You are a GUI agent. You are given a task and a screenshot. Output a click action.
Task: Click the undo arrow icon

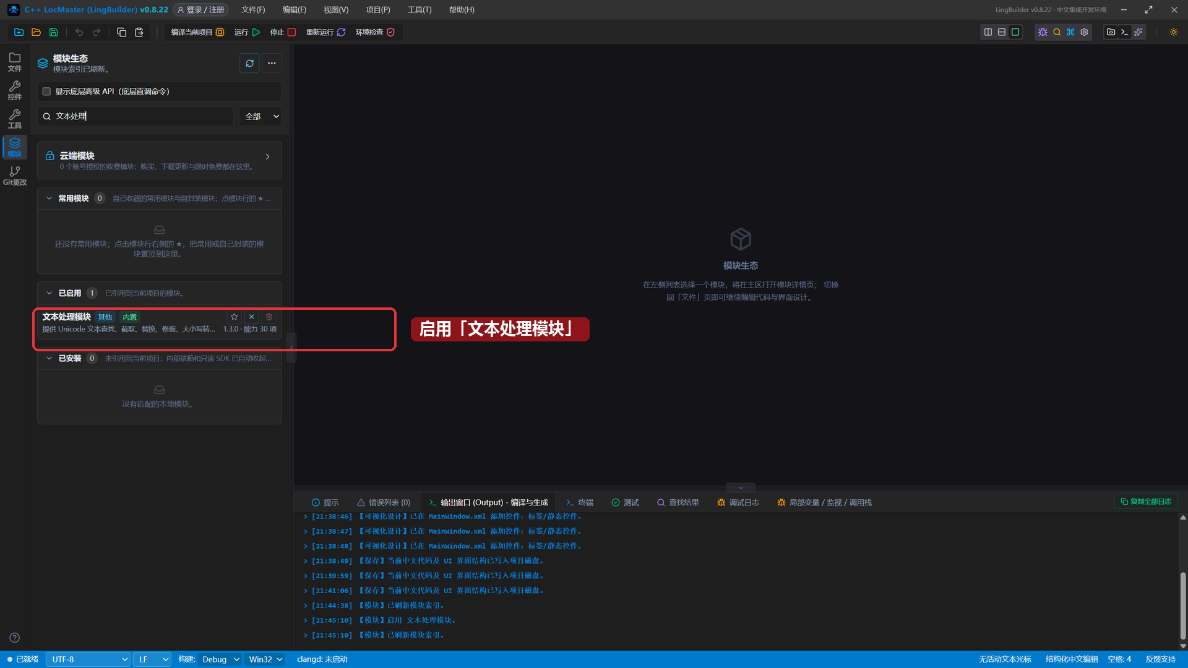click(79, 32)
